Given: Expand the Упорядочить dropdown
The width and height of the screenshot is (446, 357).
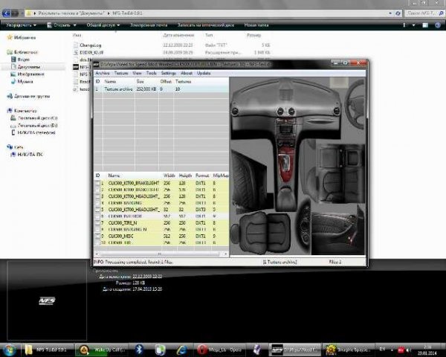Looking at the screenshot, I should (x=22, y=25).
